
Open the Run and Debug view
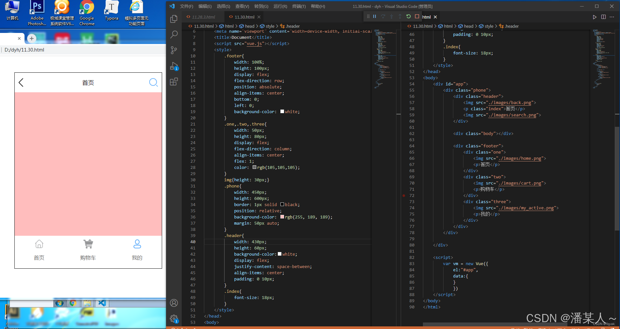tap(174, 66)
